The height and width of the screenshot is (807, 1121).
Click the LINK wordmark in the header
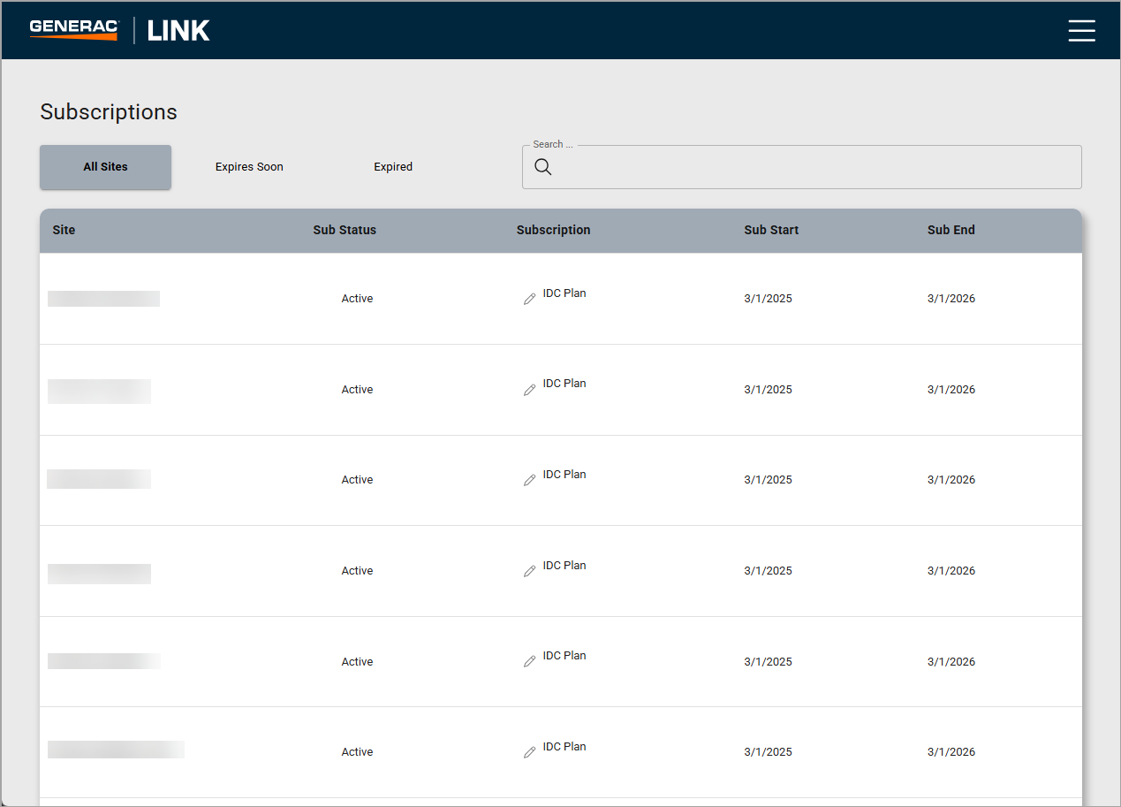(x=178, y=31)
